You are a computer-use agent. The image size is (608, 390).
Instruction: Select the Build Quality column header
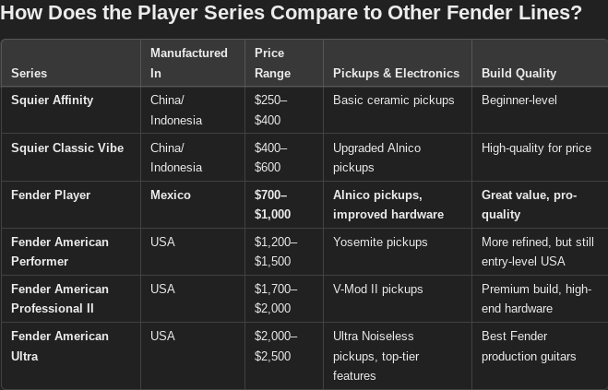coord(519,73)
